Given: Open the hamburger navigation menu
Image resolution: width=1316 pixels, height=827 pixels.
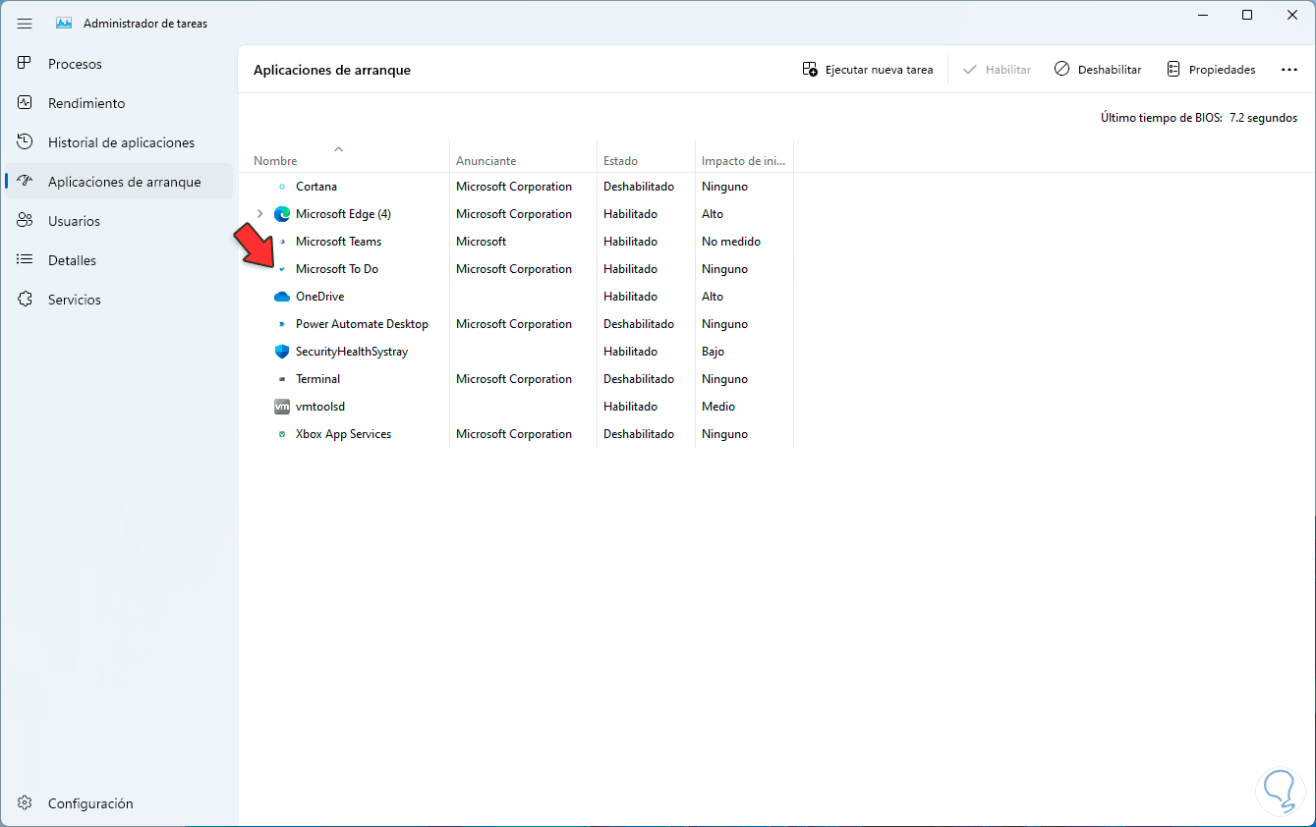Looking at the screenshot, I should [25, 24].
